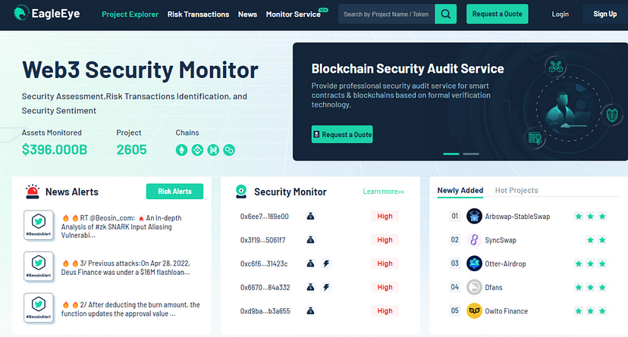Open burn amount approval news alert
Image resolution: width=628 pixels, height=337 pixels.
(x=130, y=309)
